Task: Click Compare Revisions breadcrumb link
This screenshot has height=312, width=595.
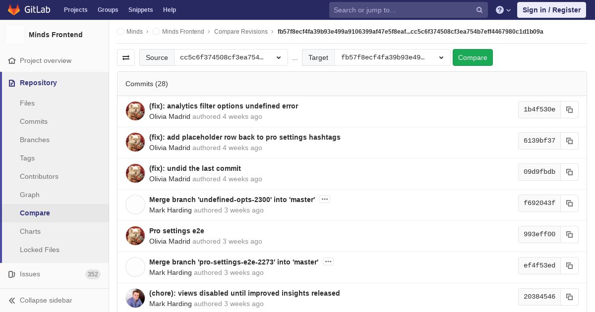Action: [241, 32]
